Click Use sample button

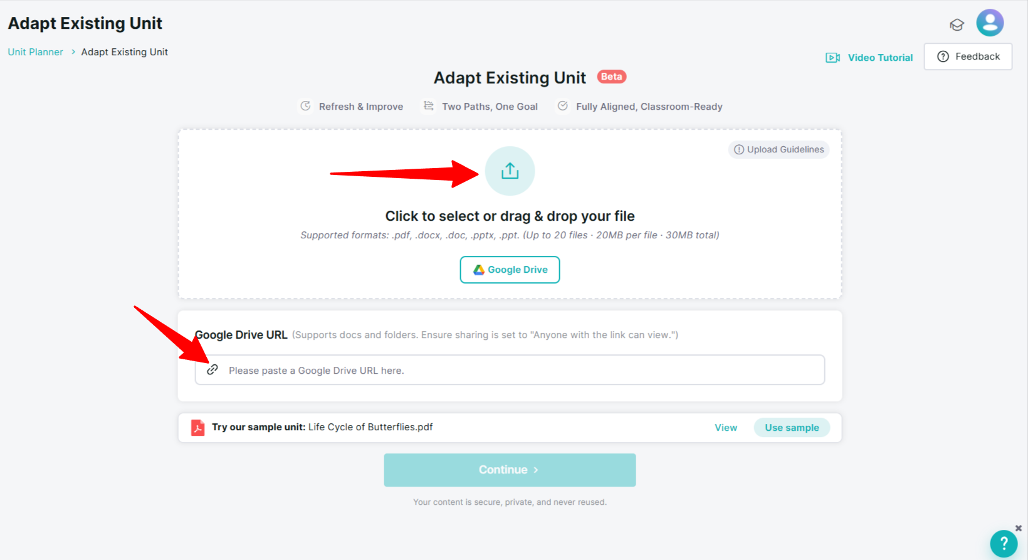click(x=792, y=428)
